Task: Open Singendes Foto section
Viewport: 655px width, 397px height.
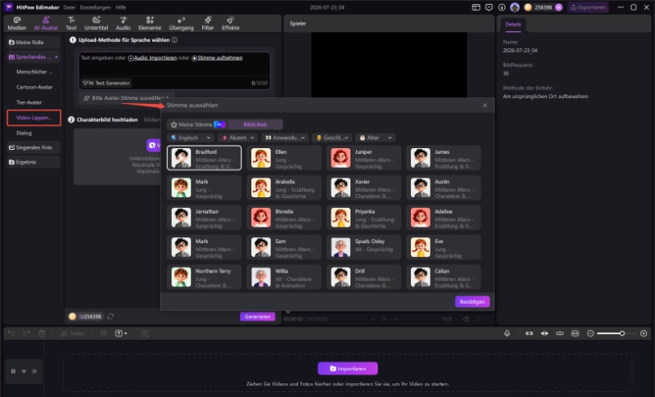Action: pos(34,147)
